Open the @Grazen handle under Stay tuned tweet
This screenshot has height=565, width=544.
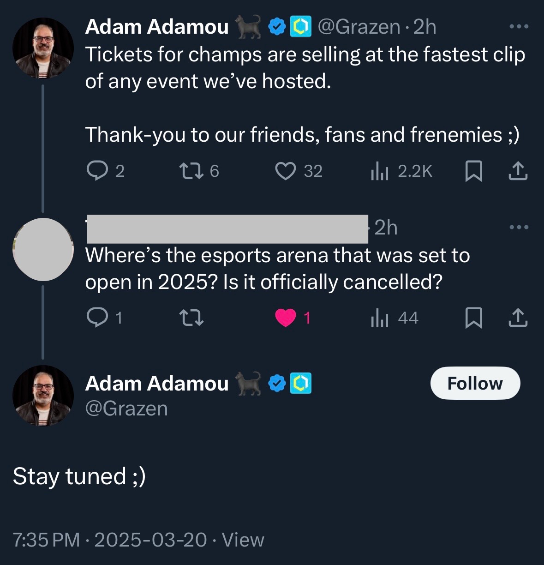[126, 409]
